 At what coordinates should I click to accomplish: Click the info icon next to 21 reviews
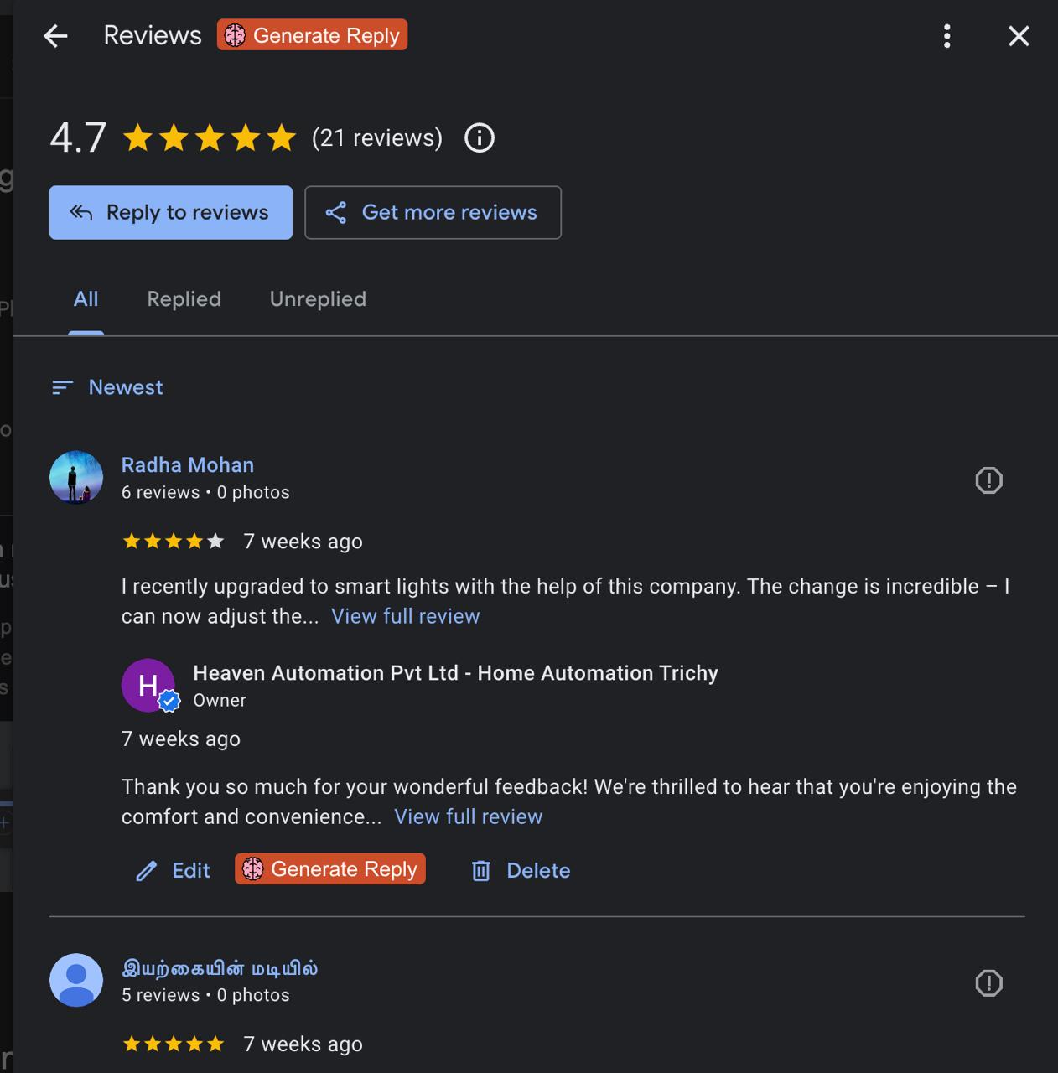(480, 137)
